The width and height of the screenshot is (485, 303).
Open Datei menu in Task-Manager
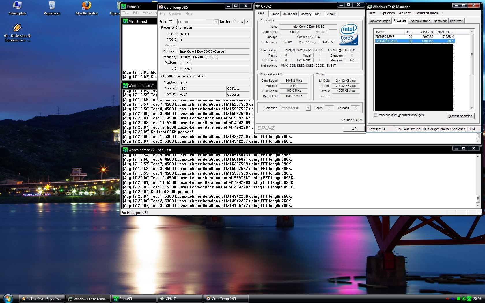tap(372, 13)
